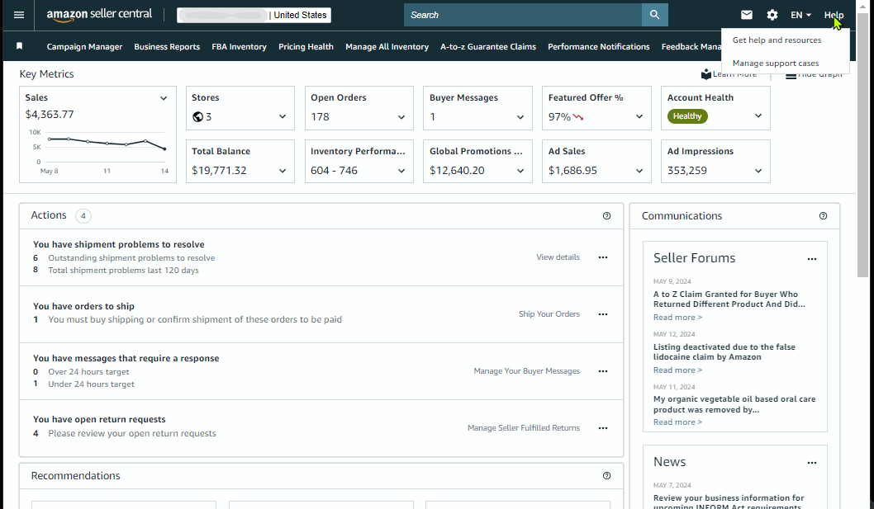
Task: Click the Actions panel help icon
Action: (606, 216)
